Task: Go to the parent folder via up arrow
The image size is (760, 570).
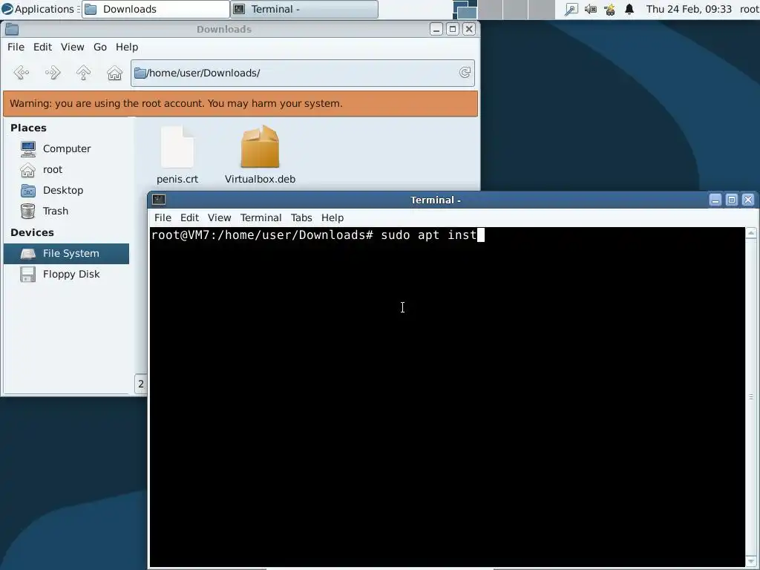Action: pos(83,73)
